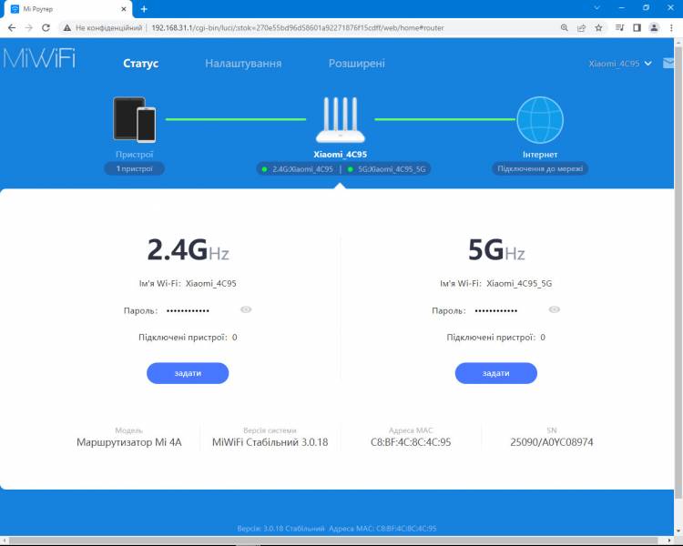Click the 5GHz masked password field
Image resolution: width=683 pixels, height=546 pixels.
496,311
